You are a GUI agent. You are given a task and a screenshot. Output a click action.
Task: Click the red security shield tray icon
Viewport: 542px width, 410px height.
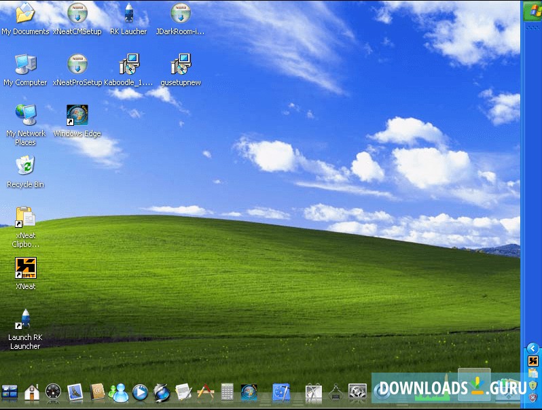(532, 397)
